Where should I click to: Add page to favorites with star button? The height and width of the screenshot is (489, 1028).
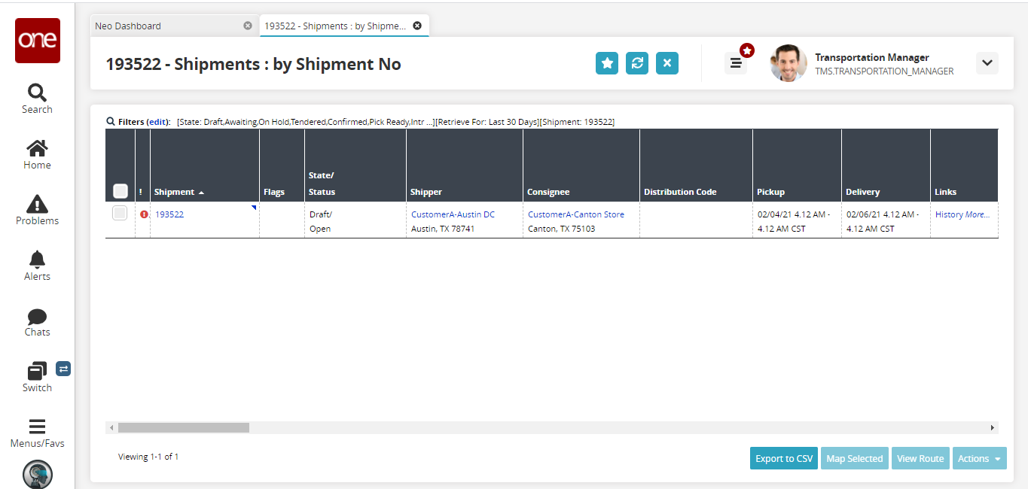pos(607,63)
